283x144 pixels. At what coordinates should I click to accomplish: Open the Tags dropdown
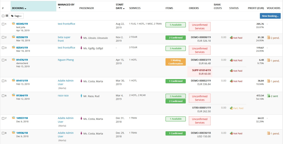(x=17, y=16)
